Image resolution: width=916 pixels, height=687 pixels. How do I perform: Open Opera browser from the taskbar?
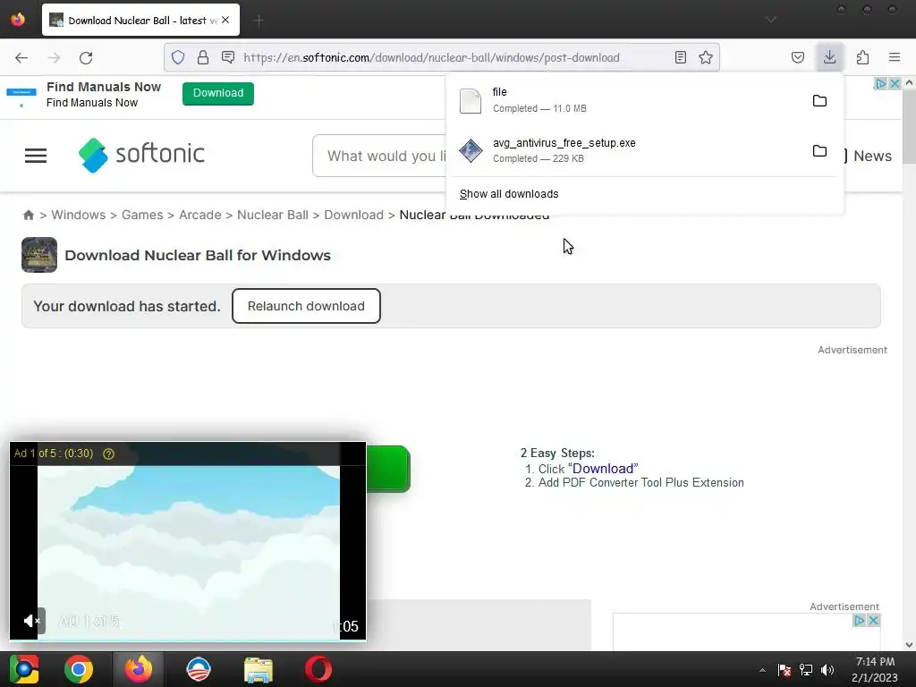(x=318, y=669)
